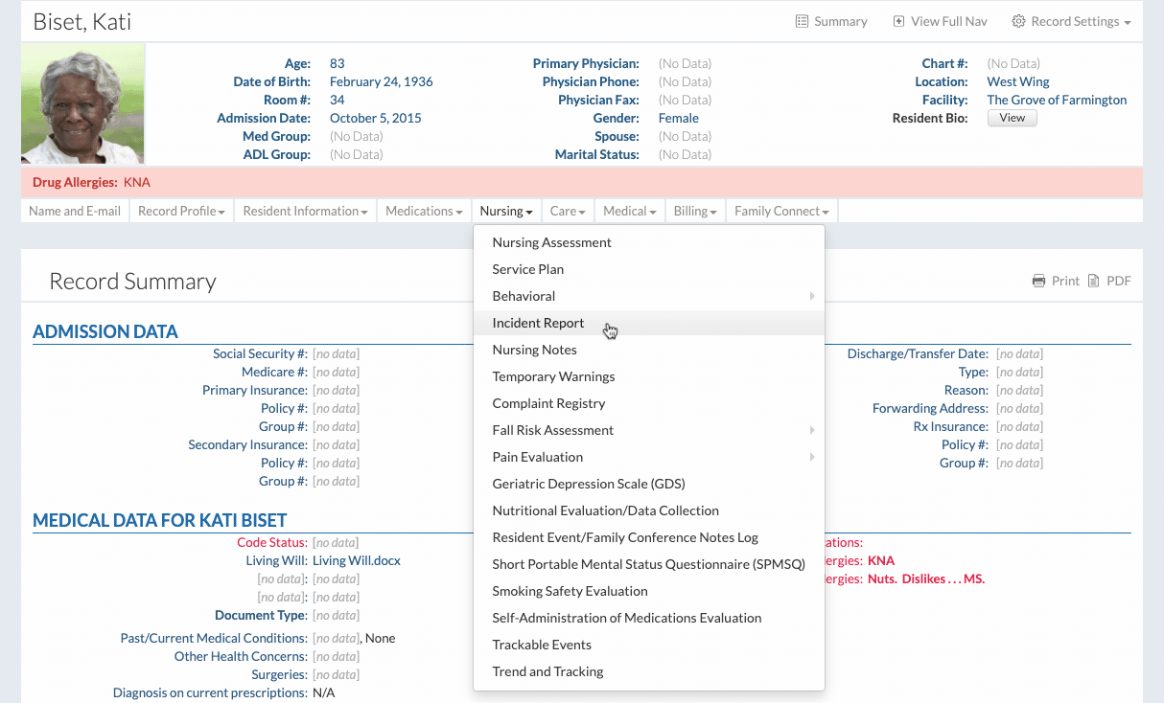
Task: Open the Medications dropdown
Action: coord(424,211)
